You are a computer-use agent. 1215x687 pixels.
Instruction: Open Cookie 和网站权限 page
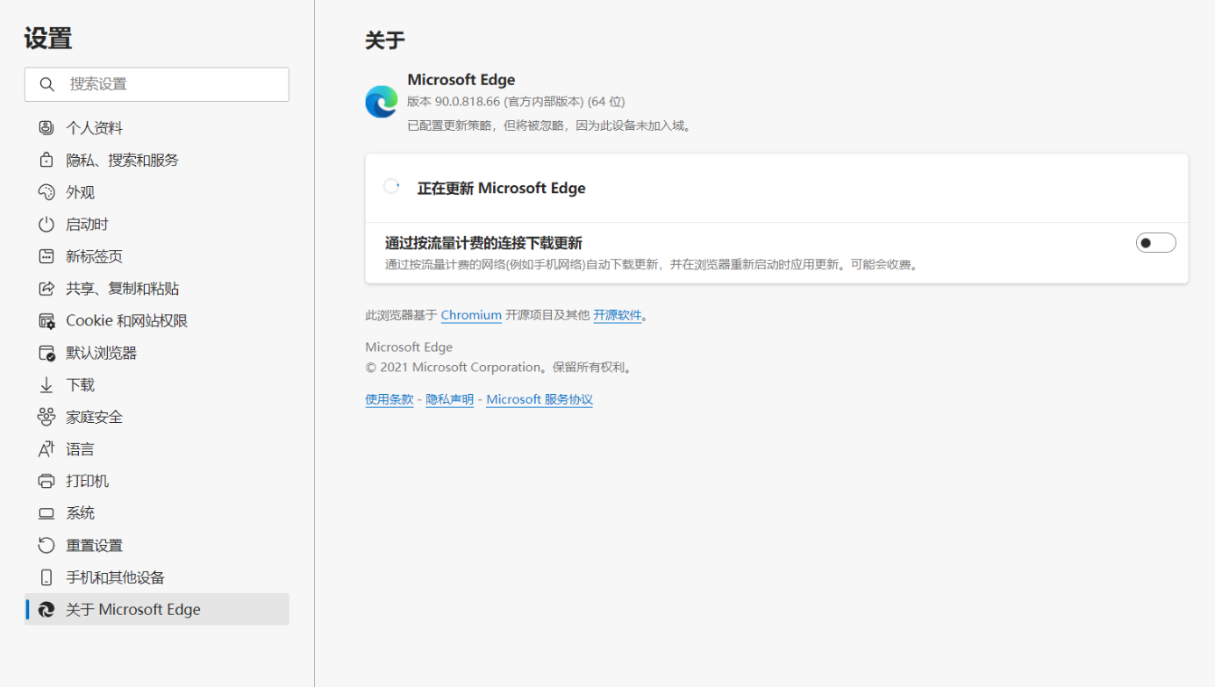click(157, 321)
